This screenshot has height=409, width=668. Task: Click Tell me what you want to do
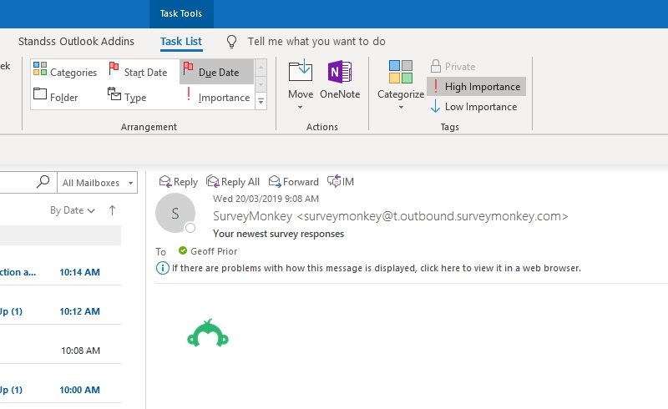[316, 42]
